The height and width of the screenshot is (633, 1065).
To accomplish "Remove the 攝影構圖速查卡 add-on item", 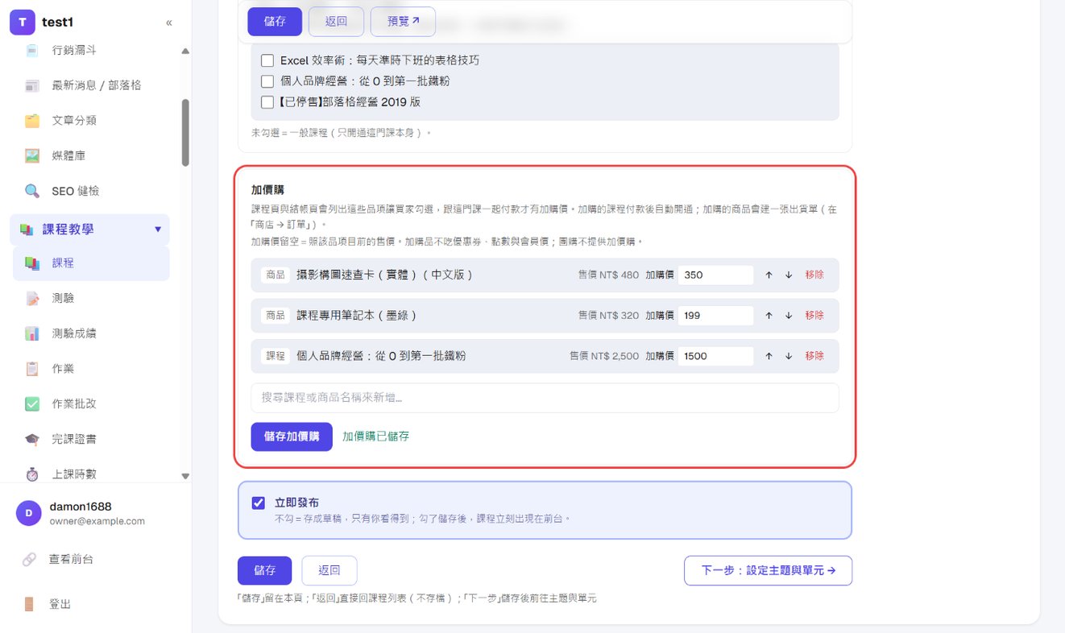I will coord(814,275).
